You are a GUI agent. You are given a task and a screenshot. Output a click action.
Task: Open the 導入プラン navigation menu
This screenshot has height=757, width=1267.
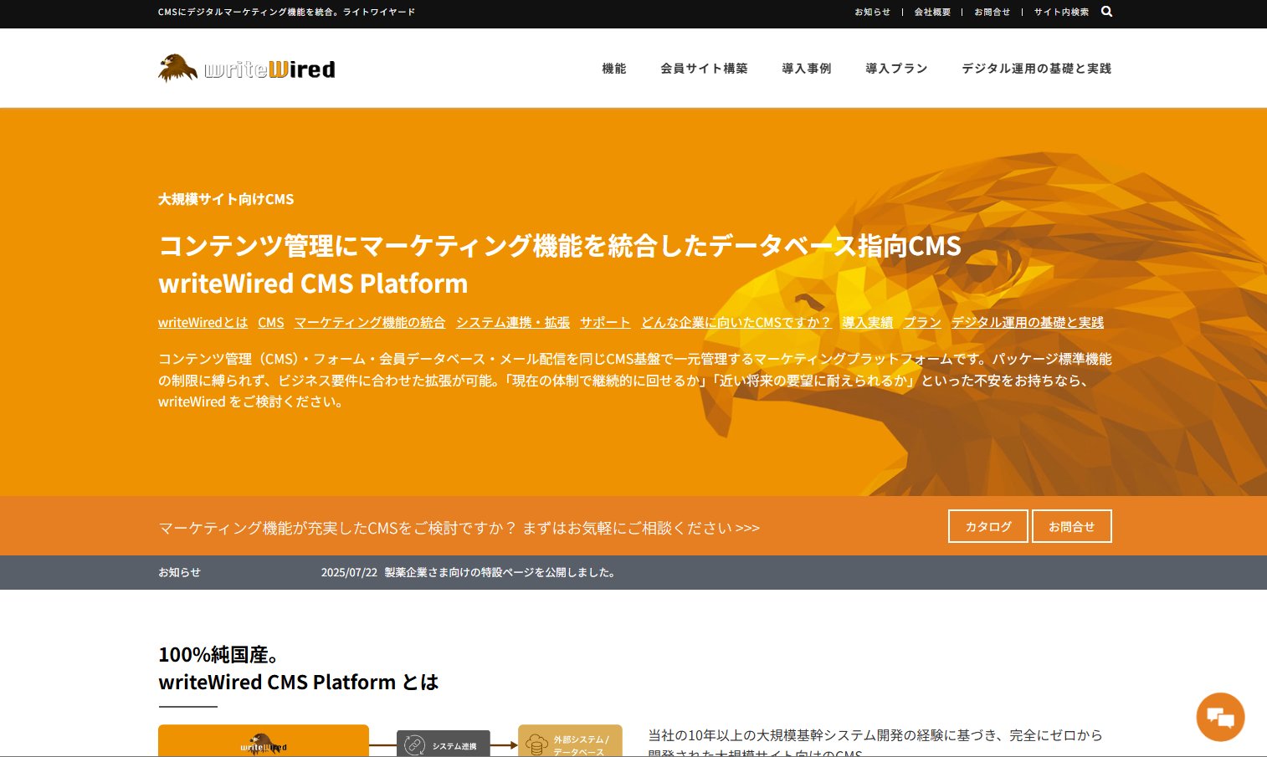[895, 69]
